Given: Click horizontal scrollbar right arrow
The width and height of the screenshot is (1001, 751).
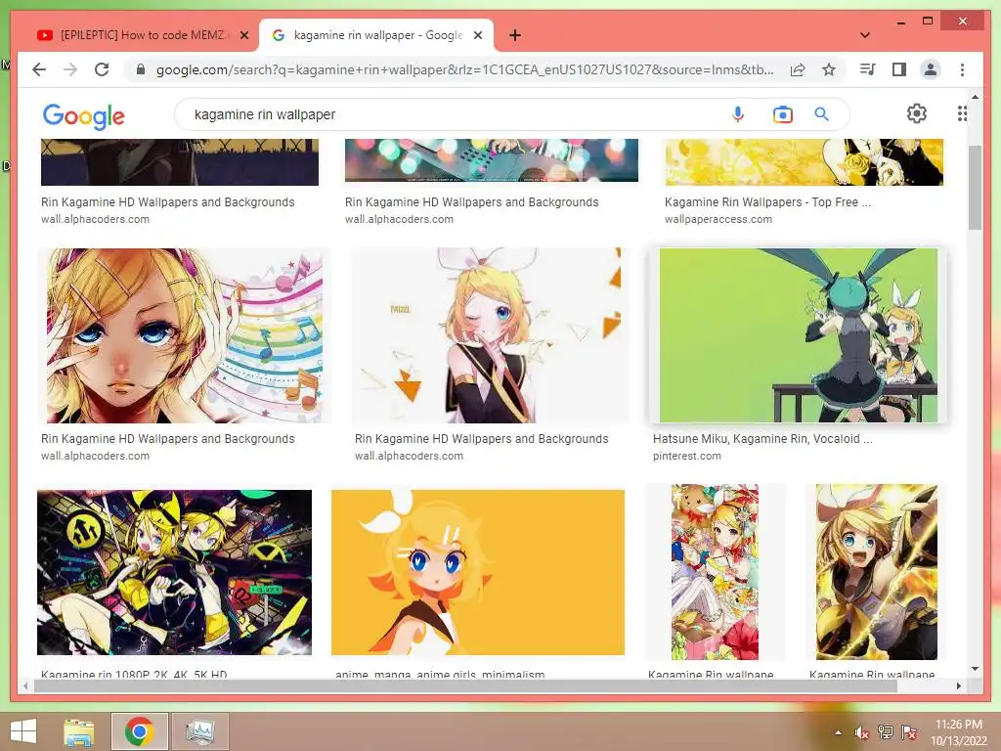Looking at the screenshot, I should (958, 685).
